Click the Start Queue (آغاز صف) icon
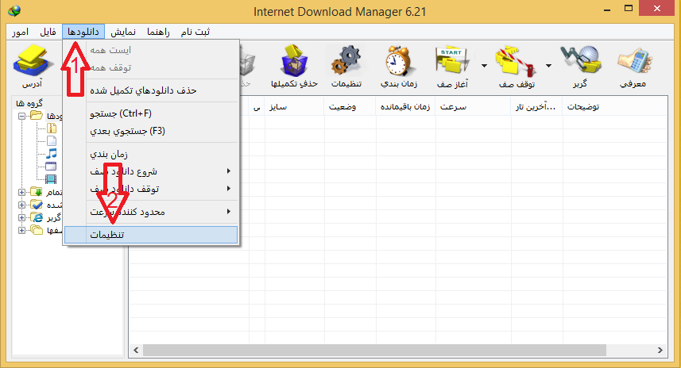The width and height of the screenshot is (681, 368). 452,61
